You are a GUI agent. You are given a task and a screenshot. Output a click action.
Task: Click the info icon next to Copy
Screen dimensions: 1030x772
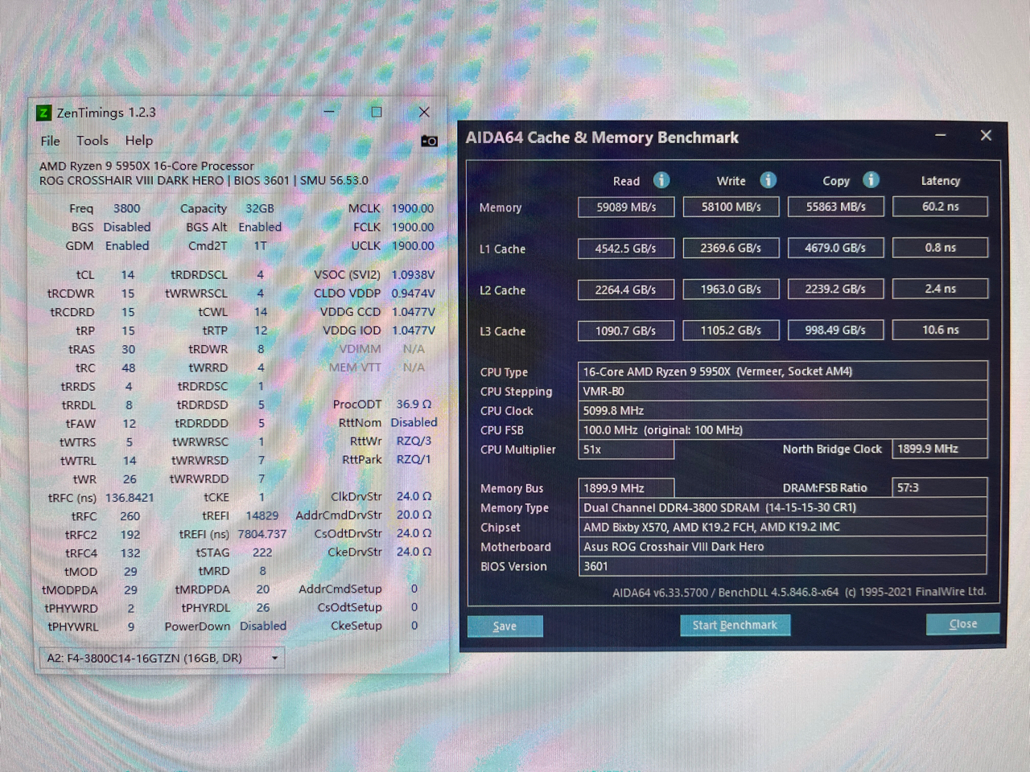(871, 180)
